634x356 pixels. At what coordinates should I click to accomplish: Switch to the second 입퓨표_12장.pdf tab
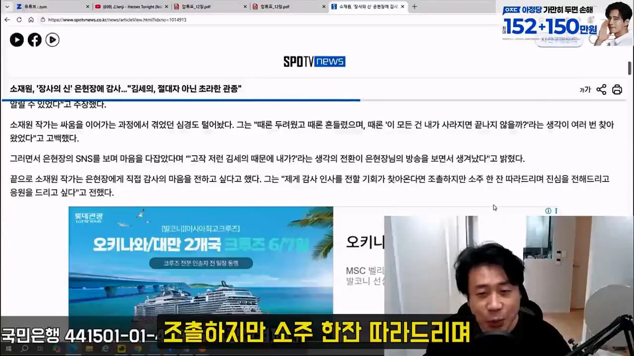(x=289, y=6)
